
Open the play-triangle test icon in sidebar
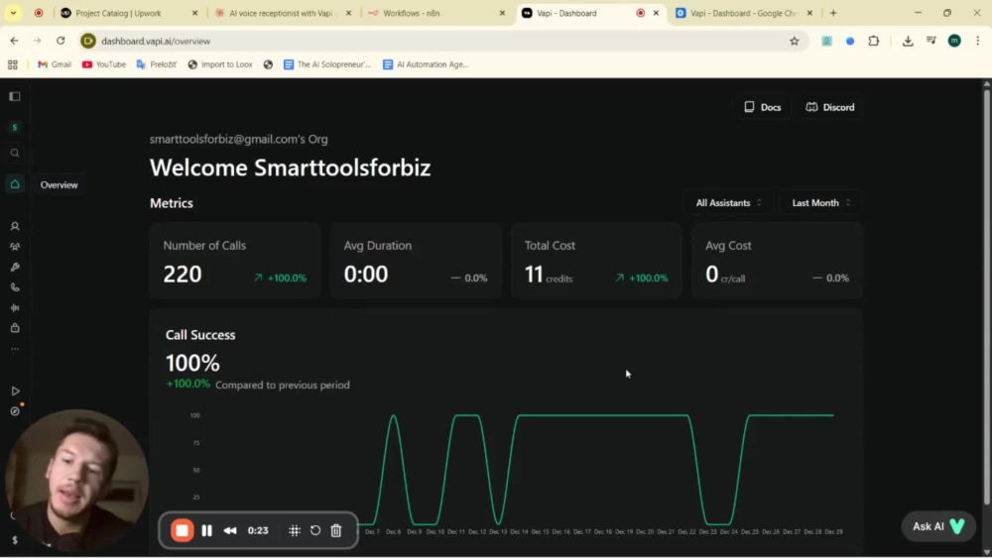tap(15, 391)
